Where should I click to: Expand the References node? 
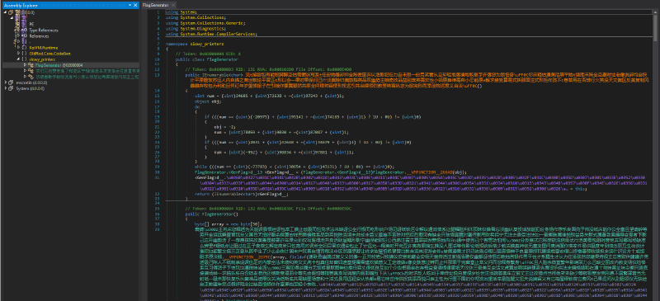pyautogui.click(x=18, y=36)
